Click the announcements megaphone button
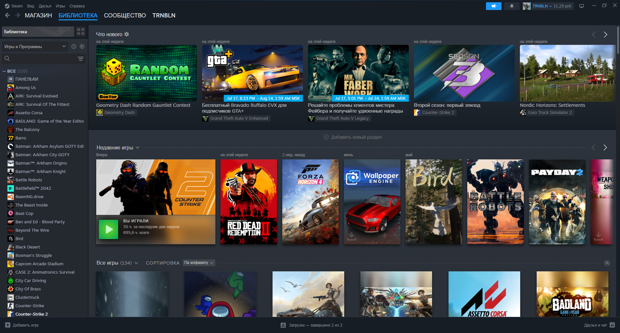The height and width of the screenshot is (333, 620). click(x=493, y=6)
